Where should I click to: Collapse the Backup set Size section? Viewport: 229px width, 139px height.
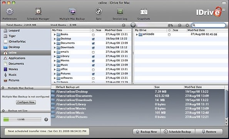pos(3,111)
